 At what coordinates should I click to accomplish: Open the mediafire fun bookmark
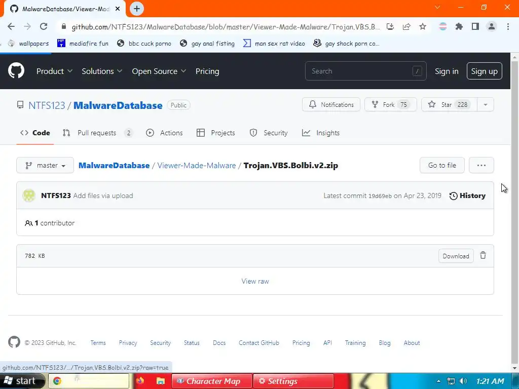83,44
